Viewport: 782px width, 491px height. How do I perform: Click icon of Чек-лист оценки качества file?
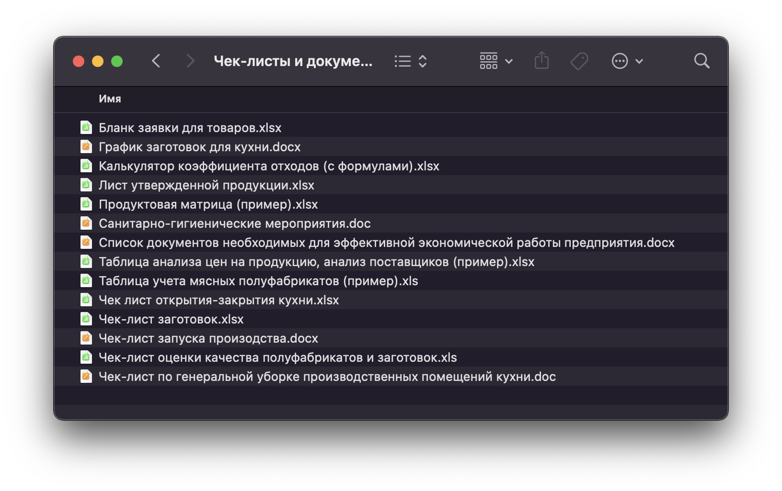pyautogui.click(x=86, y=357)
